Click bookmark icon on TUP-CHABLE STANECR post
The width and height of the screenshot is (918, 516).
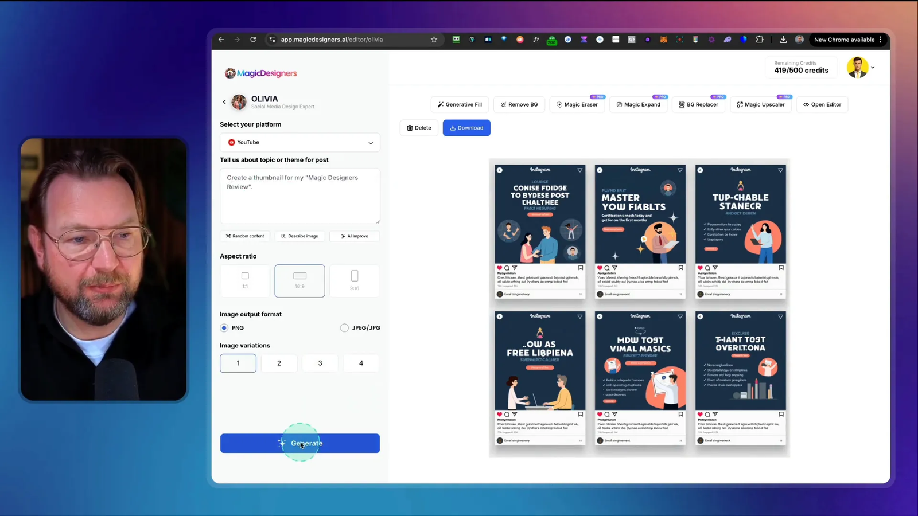click(781, 268)
